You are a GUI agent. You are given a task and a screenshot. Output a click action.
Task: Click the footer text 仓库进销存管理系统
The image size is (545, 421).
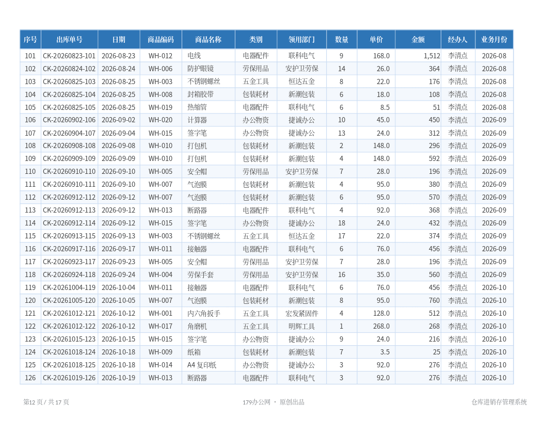click(x=499, y=402)
